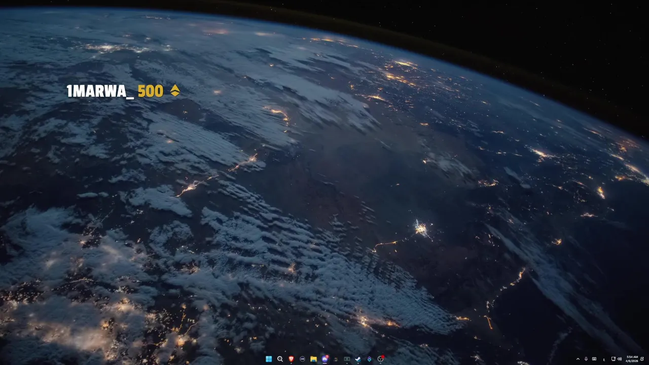Open network status tray icon

point(614,359)
